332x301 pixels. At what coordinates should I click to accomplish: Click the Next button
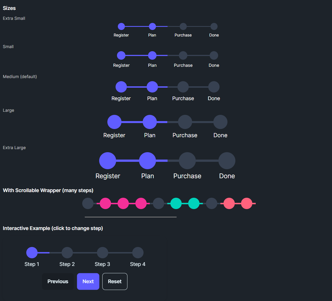88,281
